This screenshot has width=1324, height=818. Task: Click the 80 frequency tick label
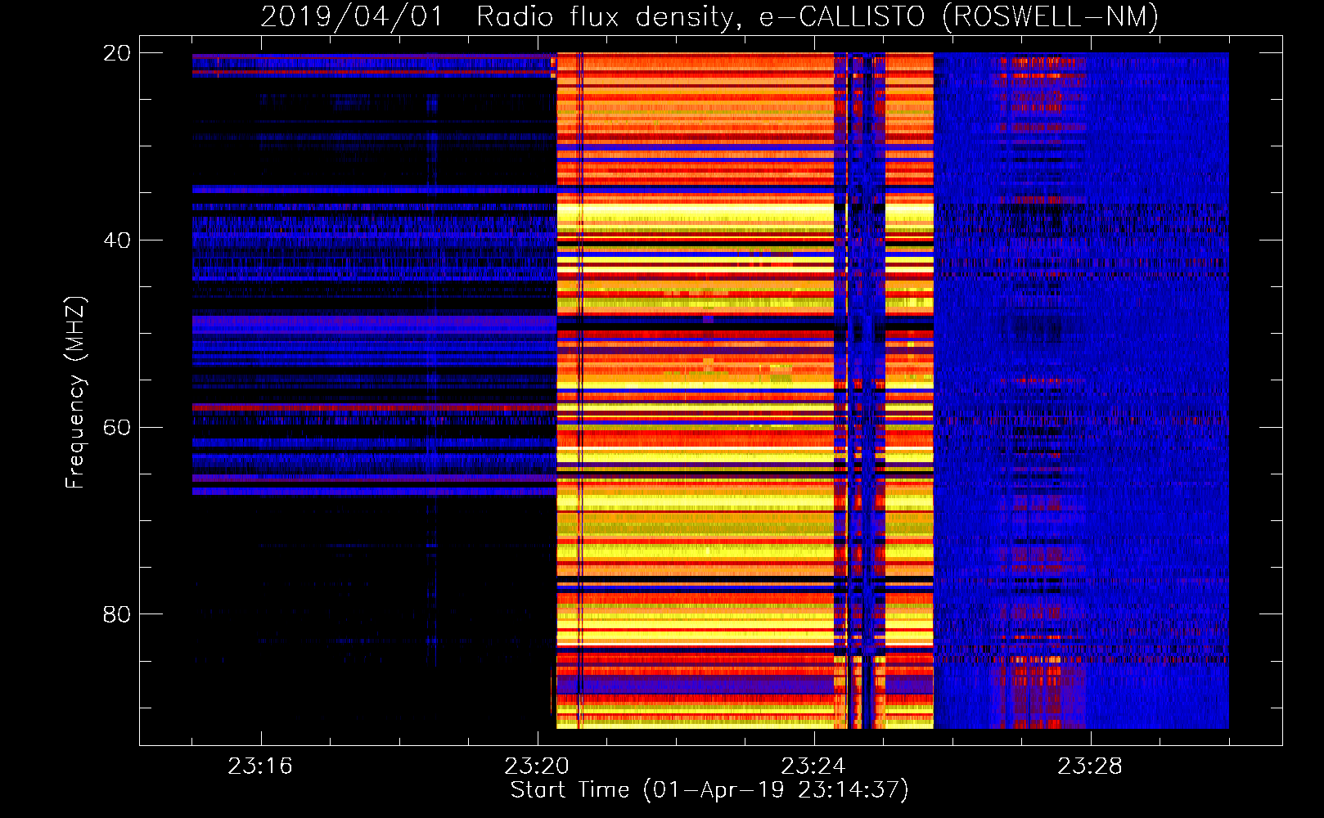tap(117, 614)
